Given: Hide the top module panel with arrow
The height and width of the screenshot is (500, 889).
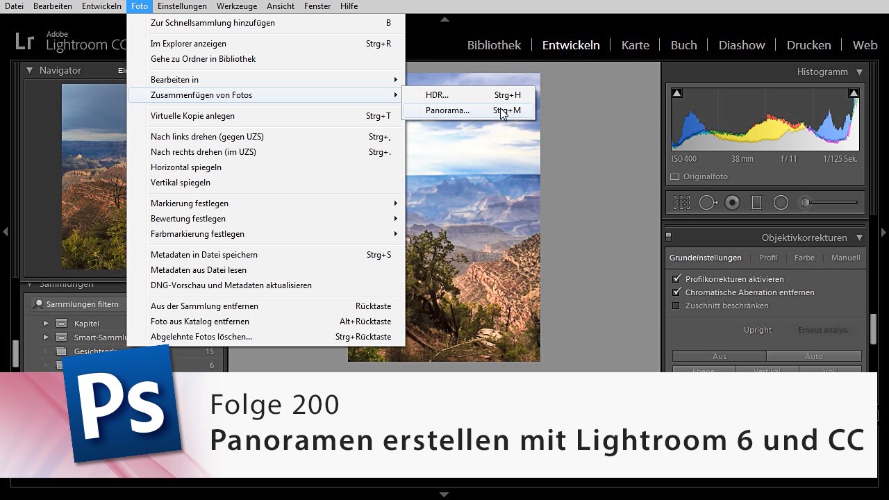Looking at the screenshot, I should pos(444,19).
